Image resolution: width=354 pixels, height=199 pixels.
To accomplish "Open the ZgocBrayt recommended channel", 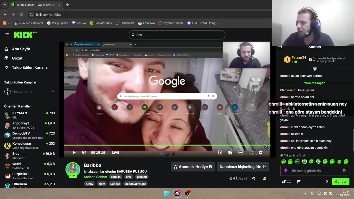I will [30, 125].
